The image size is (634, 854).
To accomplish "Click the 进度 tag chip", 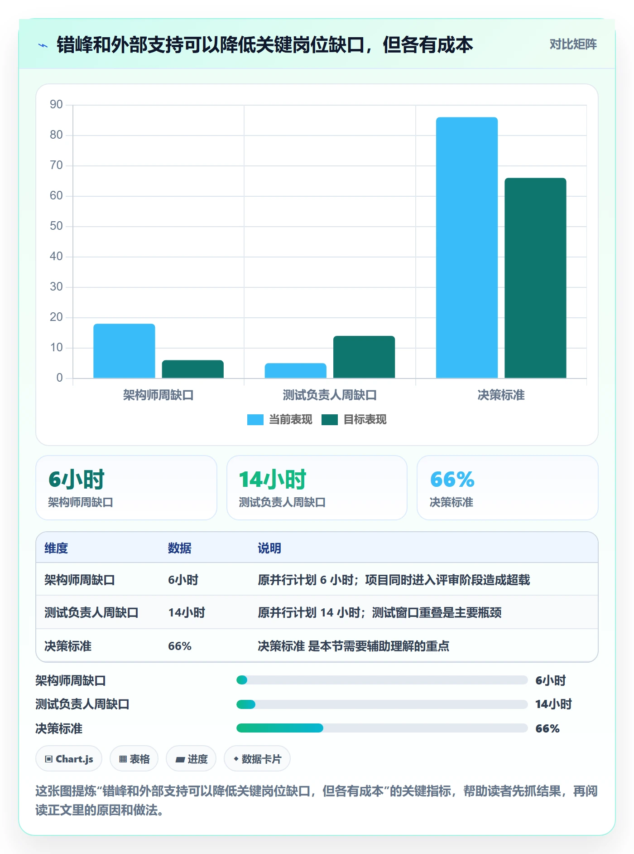I will (191, 758).
